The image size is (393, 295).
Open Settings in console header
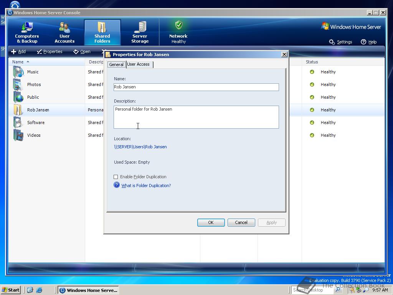pos(341,42)
